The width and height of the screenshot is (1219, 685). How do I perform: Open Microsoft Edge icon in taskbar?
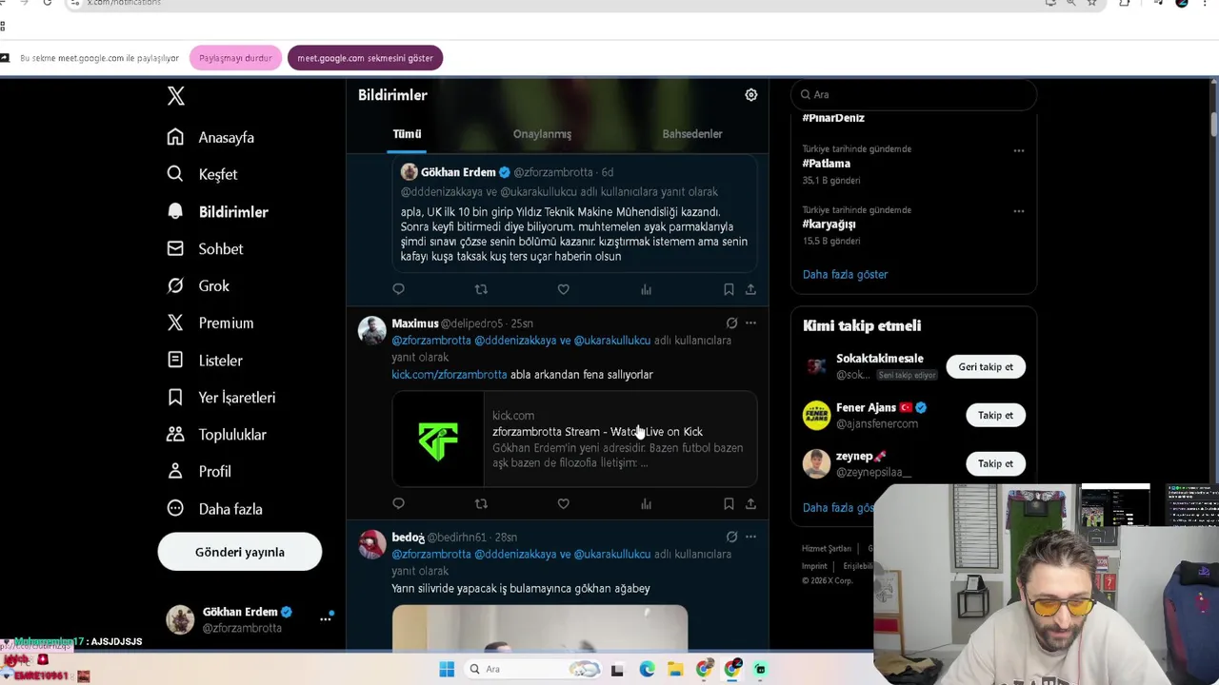[647, 669]
